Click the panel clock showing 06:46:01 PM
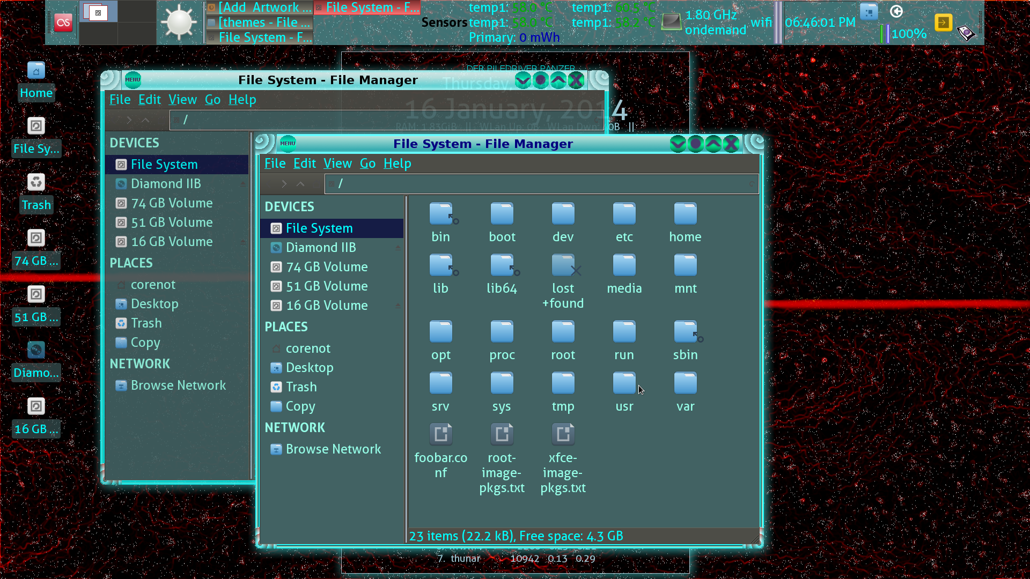 (820, 23)
